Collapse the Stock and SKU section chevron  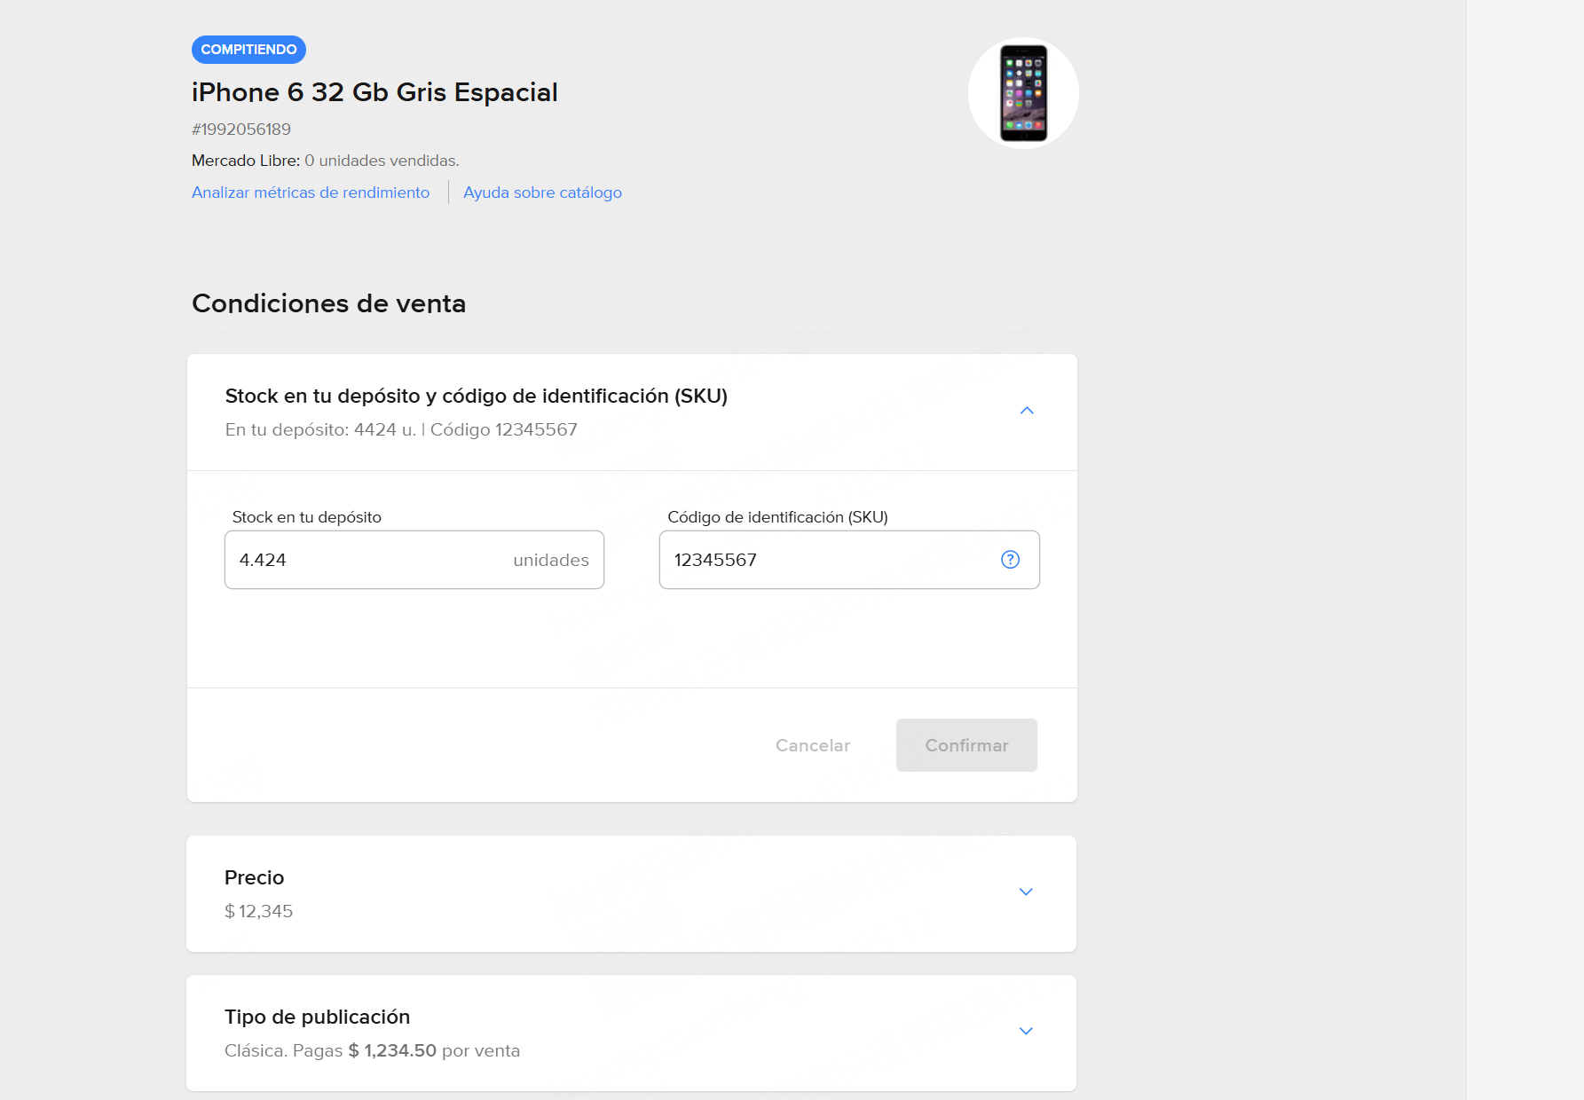pos(1027,411)
